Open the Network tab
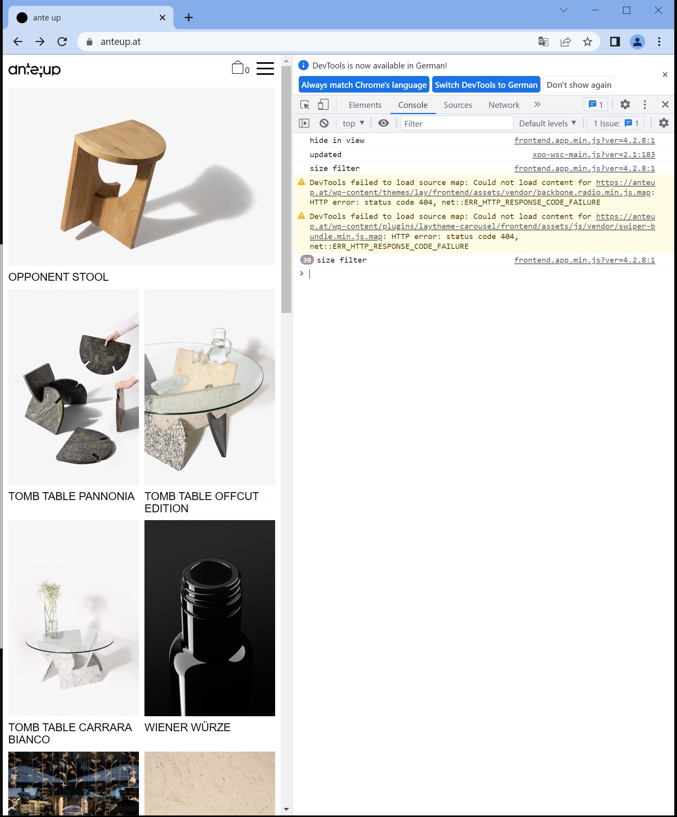 pyautogui.click(x=504, y=105)
